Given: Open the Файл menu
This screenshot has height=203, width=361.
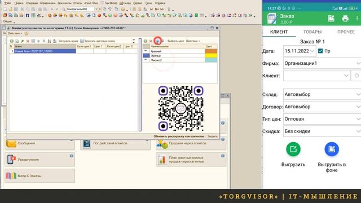Looking at the screenshot, I should tap(7, 3).
